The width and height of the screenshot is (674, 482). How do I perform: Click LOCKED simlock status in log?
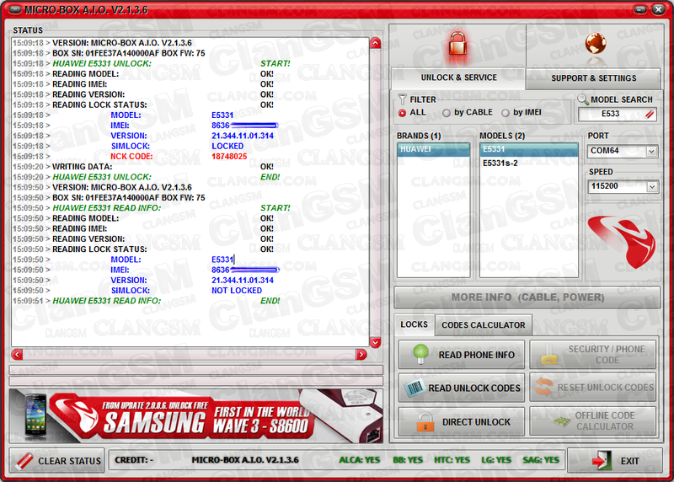(x=227, y=146)
